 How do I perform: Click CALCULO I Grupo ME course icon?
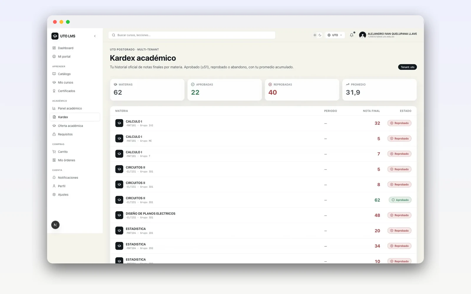coord(119,138)
